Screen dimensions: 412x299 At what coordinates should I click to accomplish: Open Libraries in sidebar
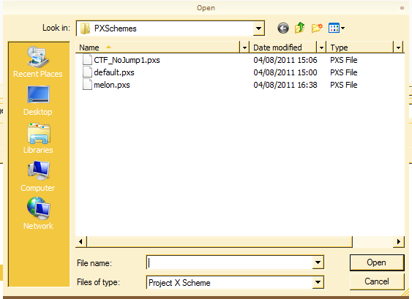point(38,138)
